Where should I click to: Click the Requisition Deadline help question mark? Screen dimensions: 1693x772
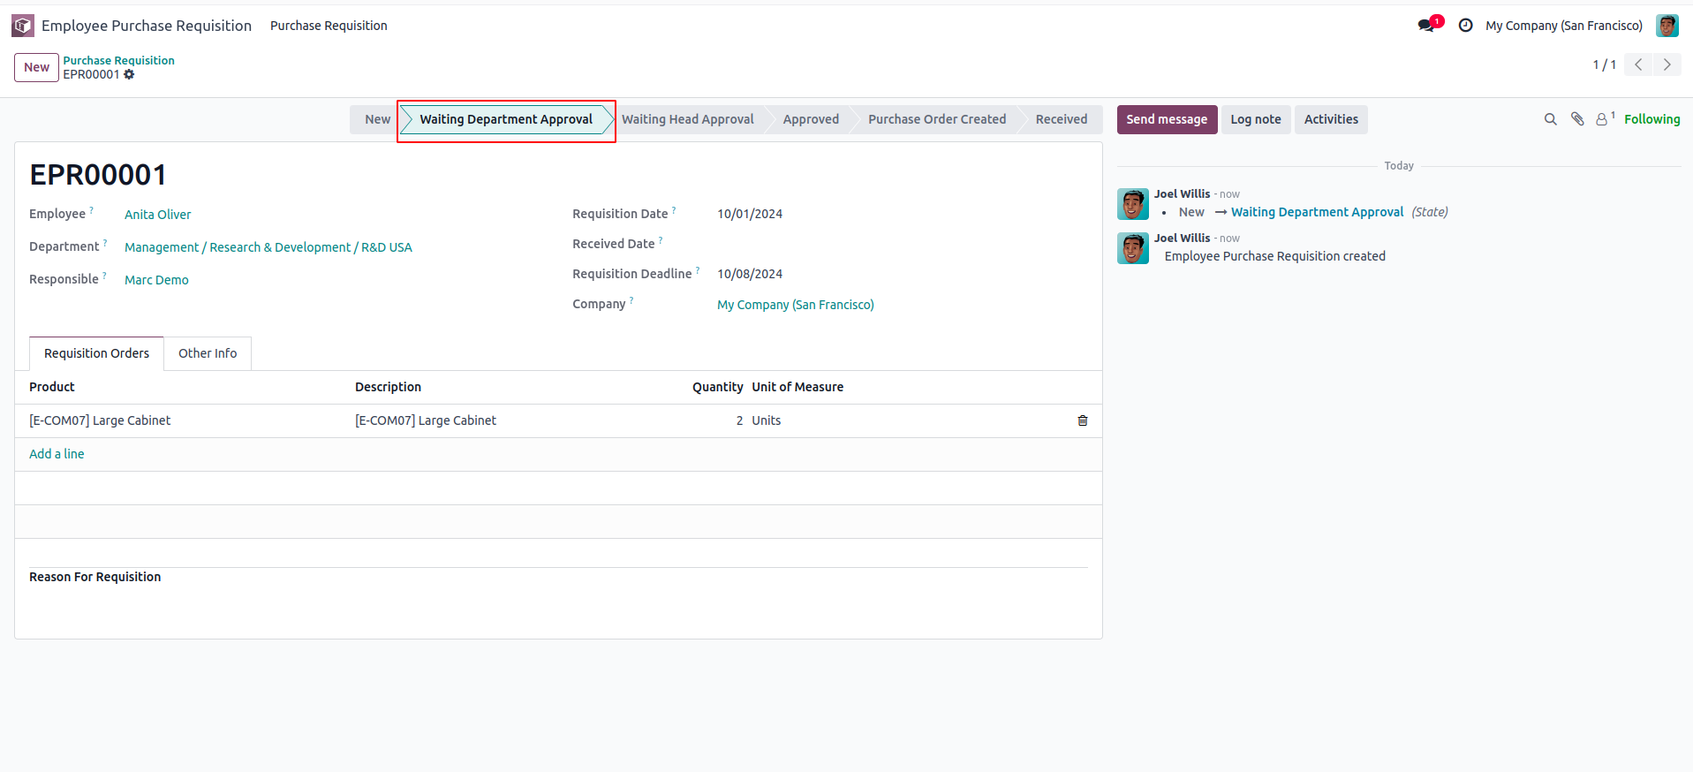[x=698, y=270]
